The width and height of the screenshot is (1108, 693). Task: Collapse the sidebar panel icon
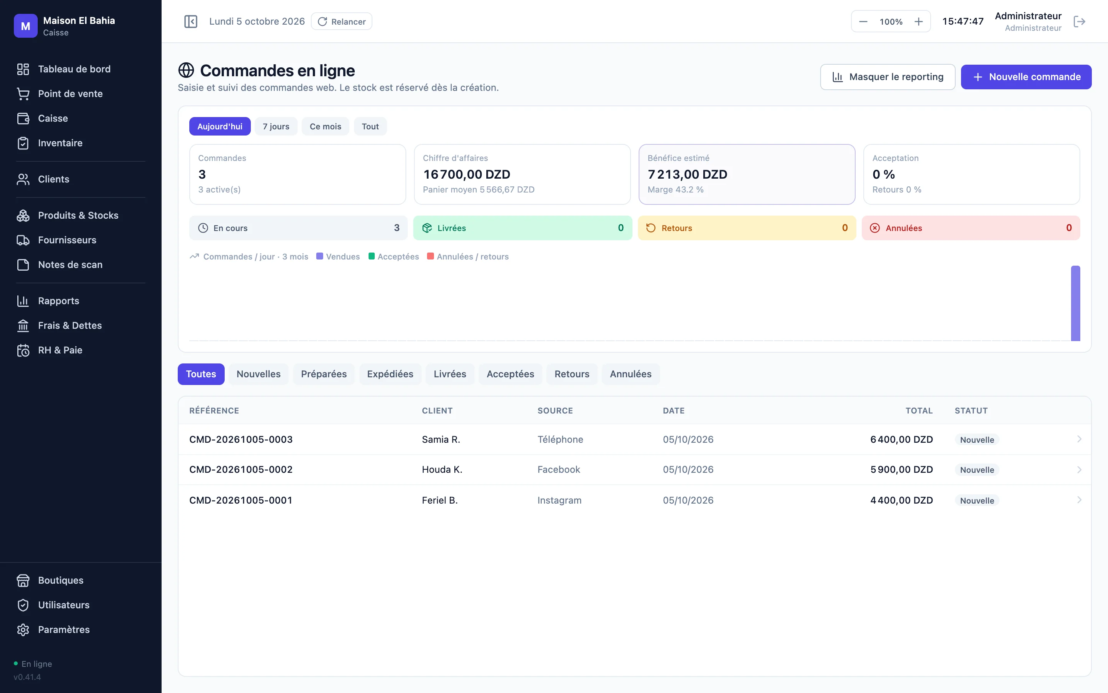click(190, 22)
